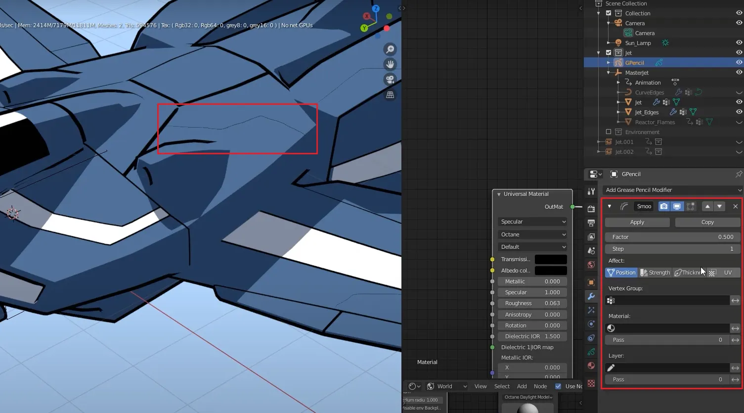The height and width of the screenshot is (413, 744).
Task: Collapse the MasterJet tree item
Action: tap(609, 73)
